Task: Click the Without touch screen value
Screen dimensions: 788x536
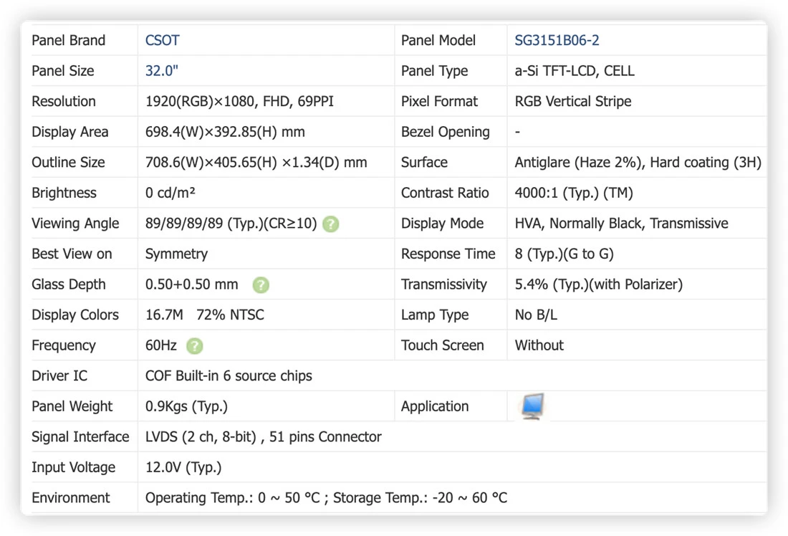Action: click(539, 345)
